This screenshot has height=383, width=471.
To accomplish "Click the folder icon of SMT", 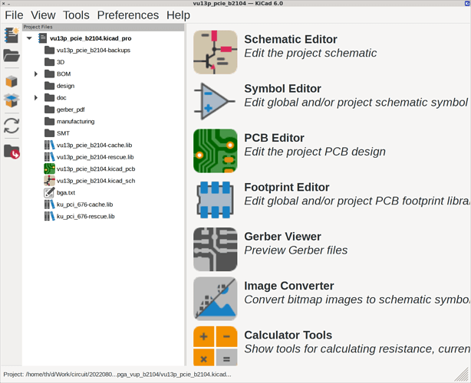I will tap(50, 133).
